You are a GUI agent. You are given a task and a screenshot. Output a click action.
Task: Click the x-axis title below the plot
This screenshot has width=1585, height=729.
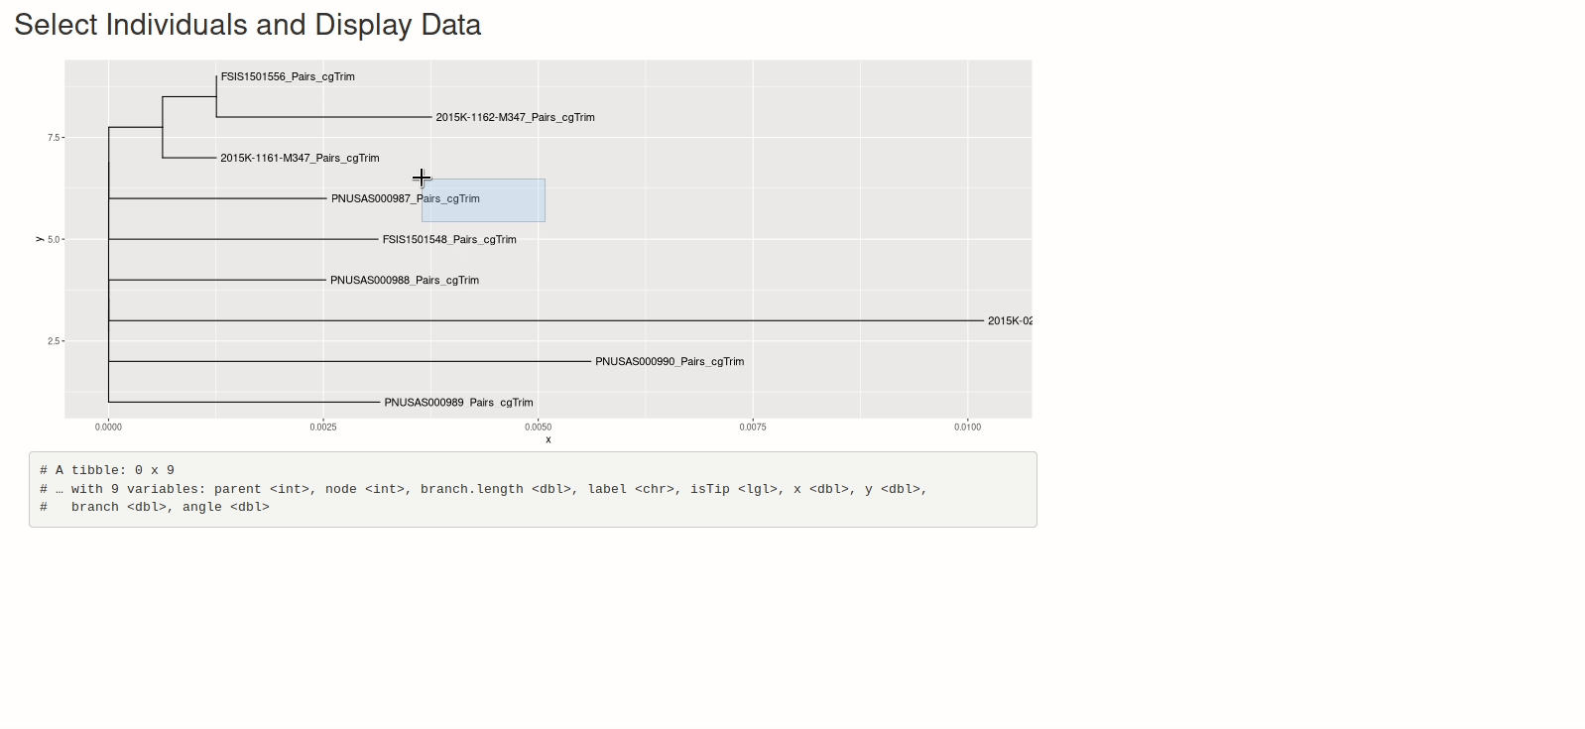[x=549, y=439]
